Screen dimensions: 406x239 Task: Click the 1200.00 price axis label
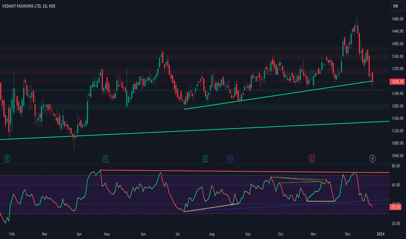pos(397,106)
